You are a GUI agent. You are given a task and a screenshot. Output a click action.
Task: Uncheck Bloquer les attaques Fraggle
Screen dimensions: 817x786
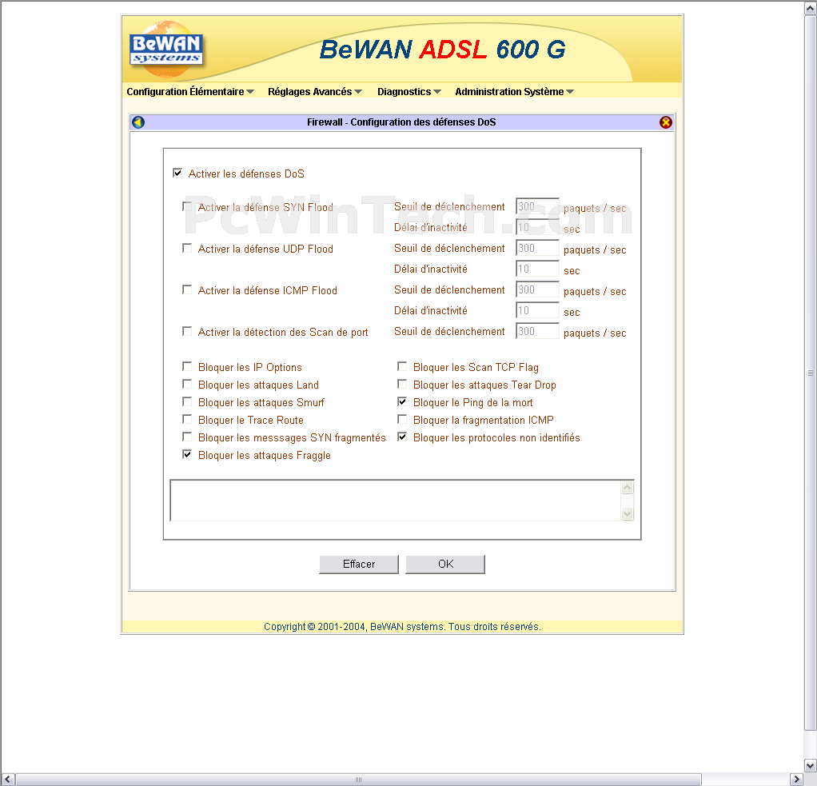click(x=187, y=454)
